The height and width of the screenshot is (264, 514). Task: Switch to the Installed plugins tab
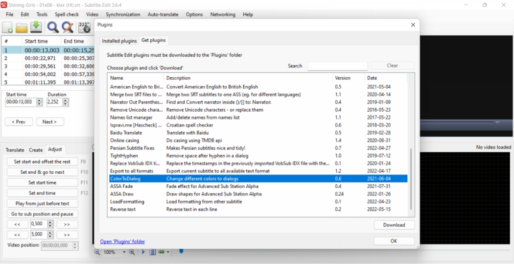click(x=119, y=41)
